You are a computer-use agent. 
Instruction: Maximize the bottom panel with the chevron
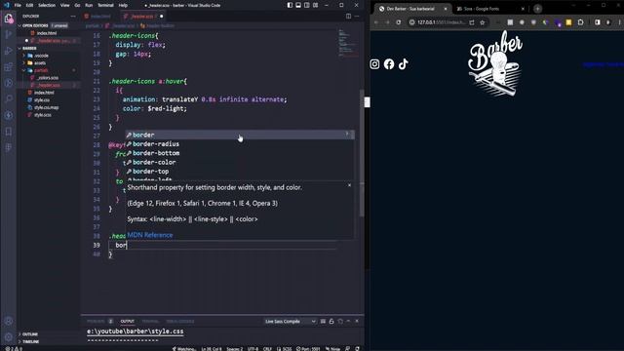click(x=349, y=321)
